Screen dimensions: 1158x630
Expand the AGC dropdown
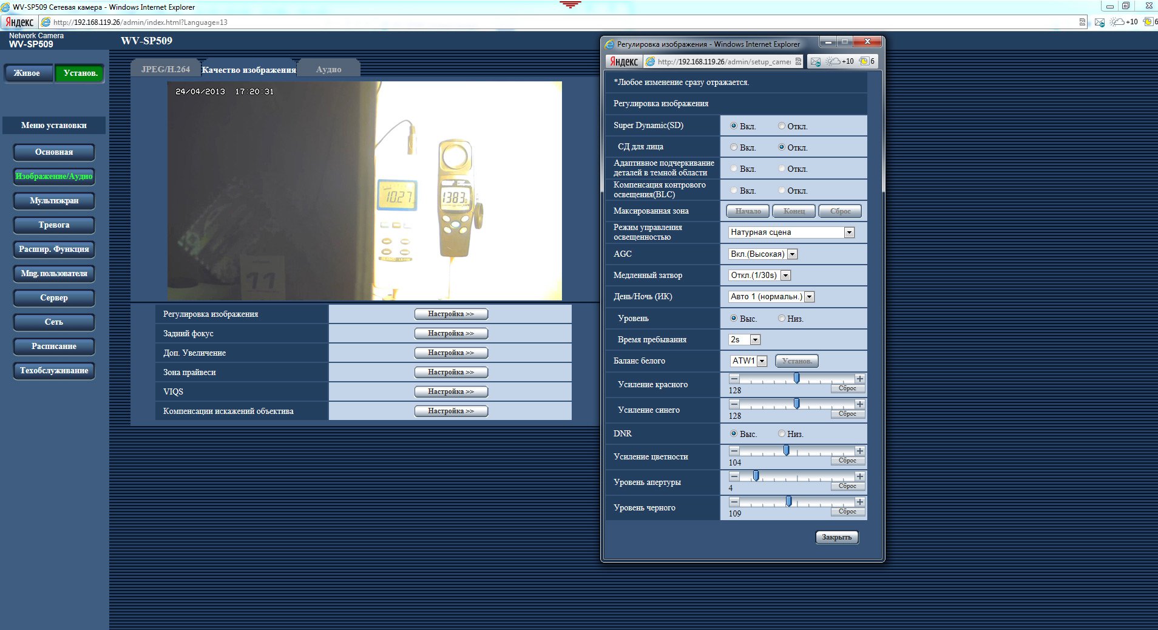point(792,254)
